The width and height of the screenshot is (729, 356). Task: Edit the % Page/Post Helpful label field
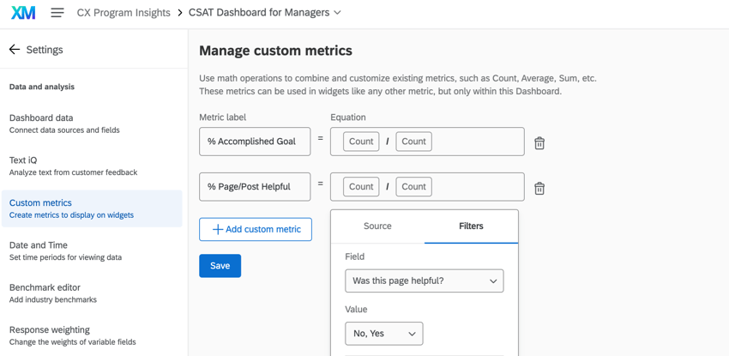(x=255, y=187)
